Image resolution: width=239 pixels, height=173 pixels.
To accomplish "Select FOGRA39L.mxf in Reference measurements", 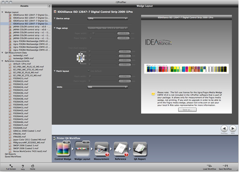I will point(21,102).
